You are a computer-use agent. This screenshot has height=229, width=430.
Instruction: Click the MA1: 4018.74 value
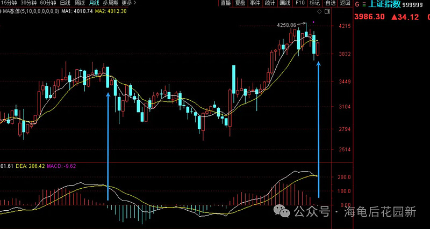pos(77,11)
